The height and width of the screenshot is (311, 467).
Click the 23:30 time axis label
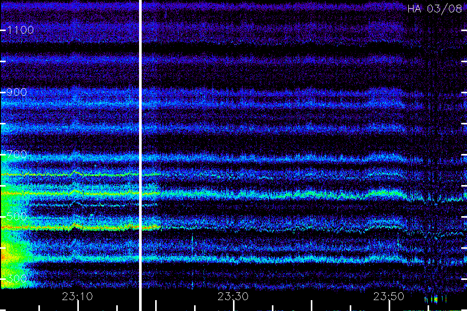tap(233, 296)
